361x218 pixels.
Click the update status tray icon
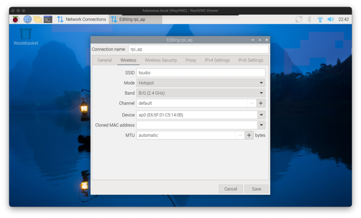[x=299, y=19]
